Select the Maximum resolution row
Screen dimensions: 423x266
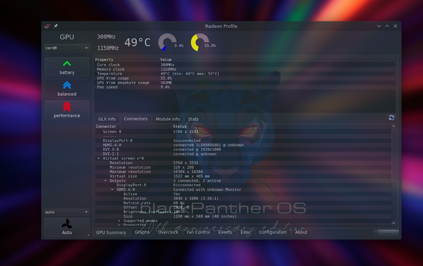(x=243, y=172)
